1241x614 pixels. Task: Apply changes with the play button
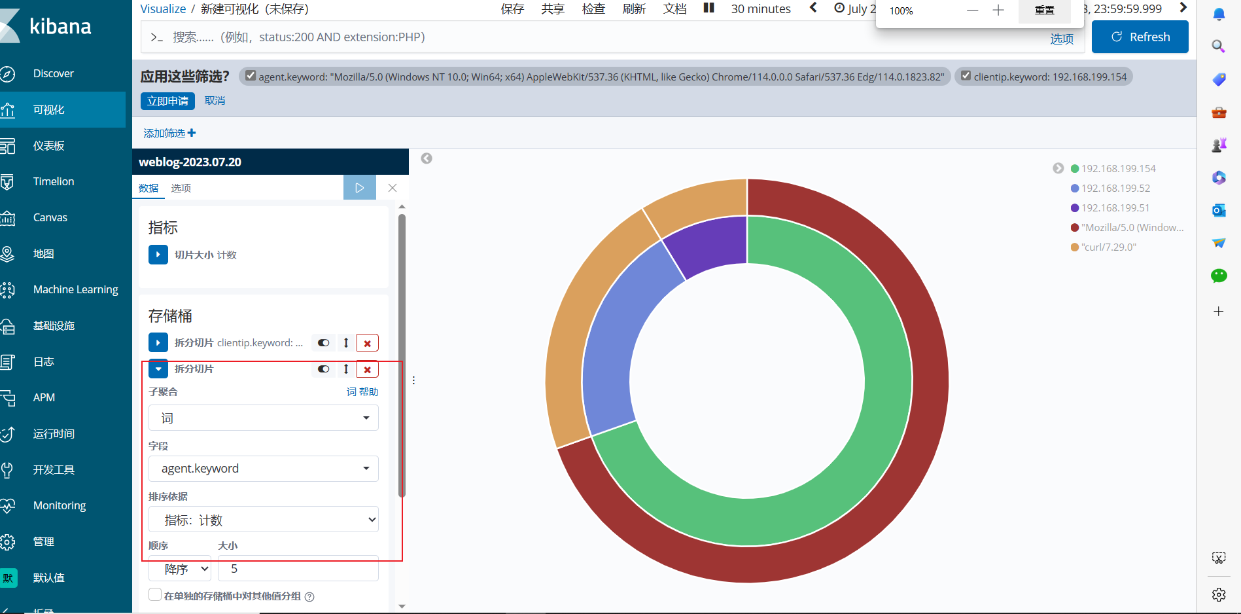359,188
